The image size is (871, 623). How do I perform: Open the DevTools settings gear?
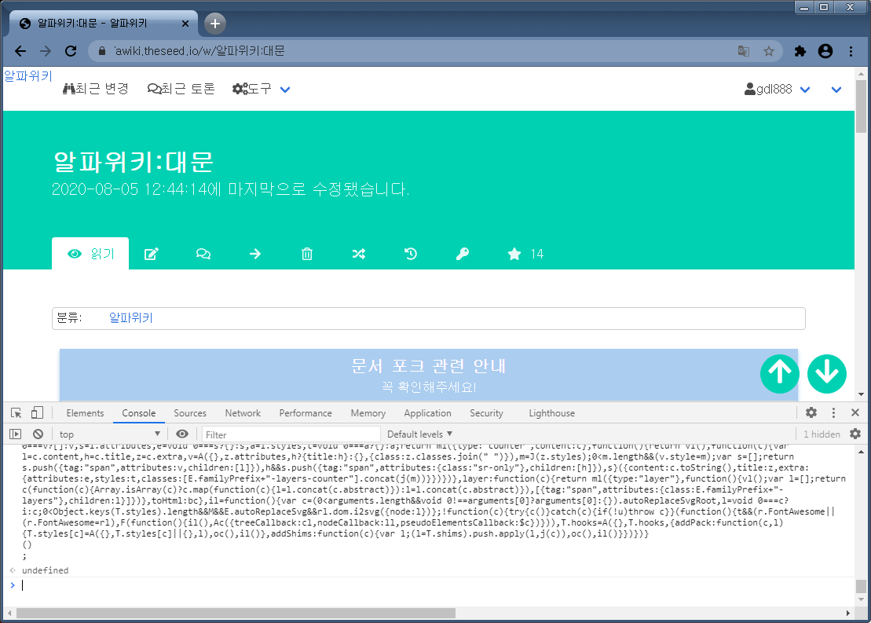811,412
